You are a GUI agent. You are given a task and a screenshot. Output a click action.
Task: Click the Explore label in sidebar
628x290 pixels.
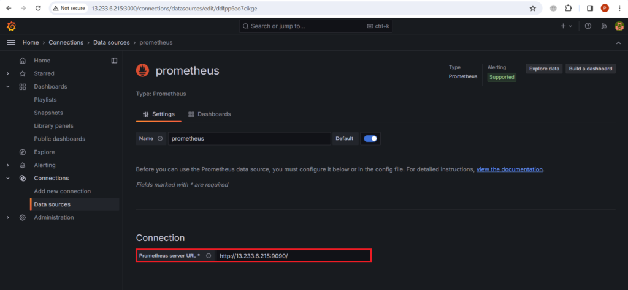point(44,152)
